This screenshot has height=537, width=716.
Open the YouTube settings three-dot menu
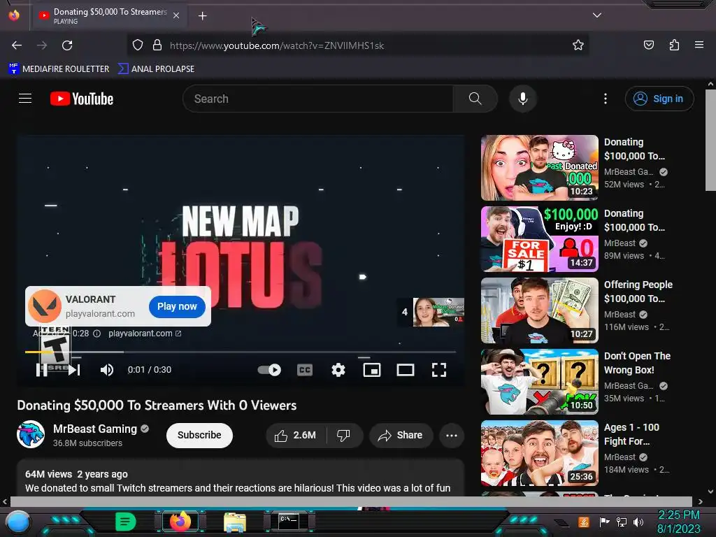[x=606, y=99]
